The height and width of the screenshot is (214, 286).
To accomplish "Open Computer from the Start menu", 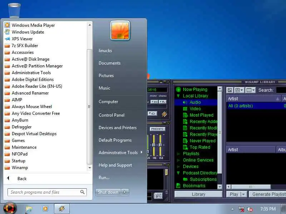I will click(x=108, y=102).
